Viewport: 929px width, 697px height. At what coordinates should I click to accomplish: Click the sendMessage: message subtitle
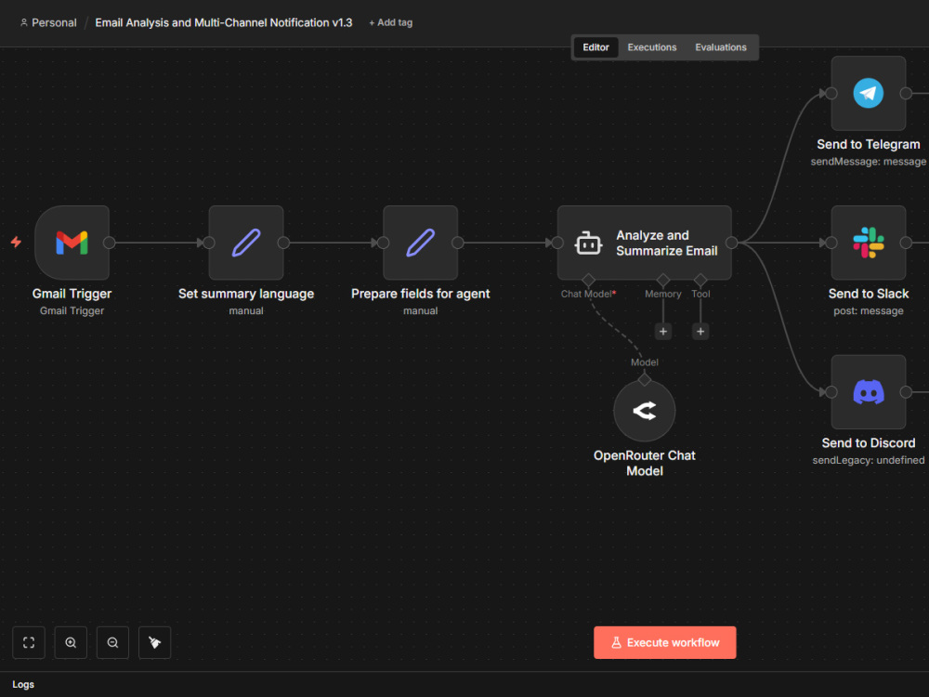[x=868, y=161]
